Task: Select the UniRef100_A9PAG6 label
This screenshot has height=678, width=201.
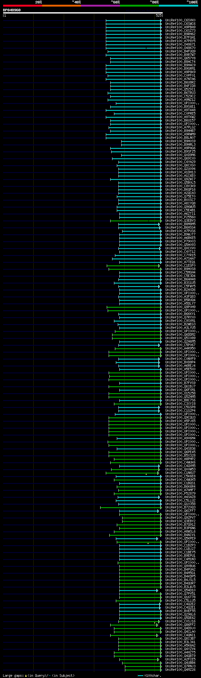Action: point(180,148)
